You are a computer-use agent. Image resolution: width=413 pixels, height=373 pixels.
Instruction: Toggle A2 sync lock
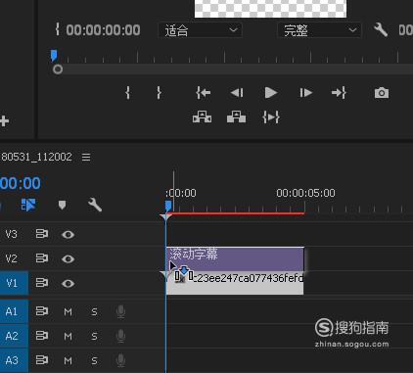42,336
